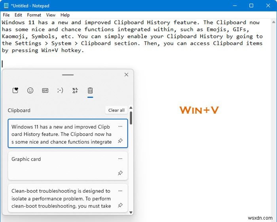Clear all clipboard history items

pos(116,110)
